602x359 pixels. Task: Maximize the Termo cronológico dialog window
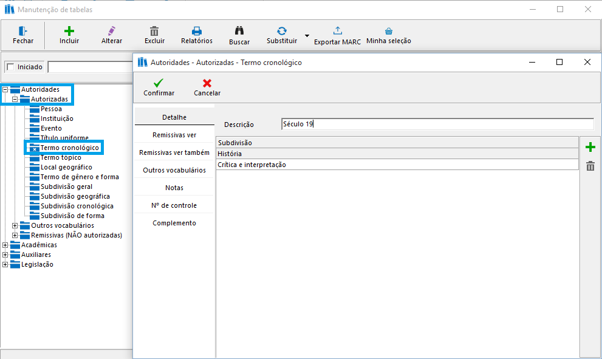click(559, 62)
